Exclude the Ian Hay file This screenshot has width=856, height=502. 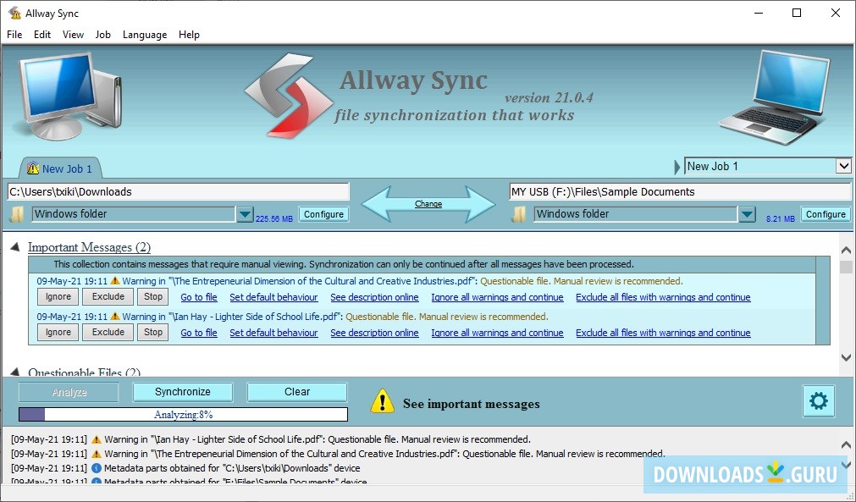click(108, 333)
